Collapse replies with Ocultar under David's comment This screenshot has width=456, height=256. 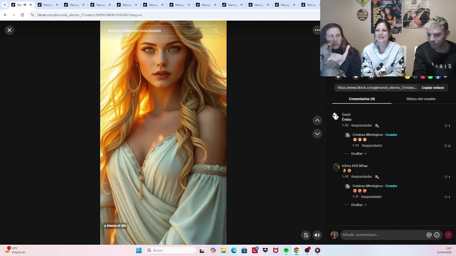coord(359,154)
